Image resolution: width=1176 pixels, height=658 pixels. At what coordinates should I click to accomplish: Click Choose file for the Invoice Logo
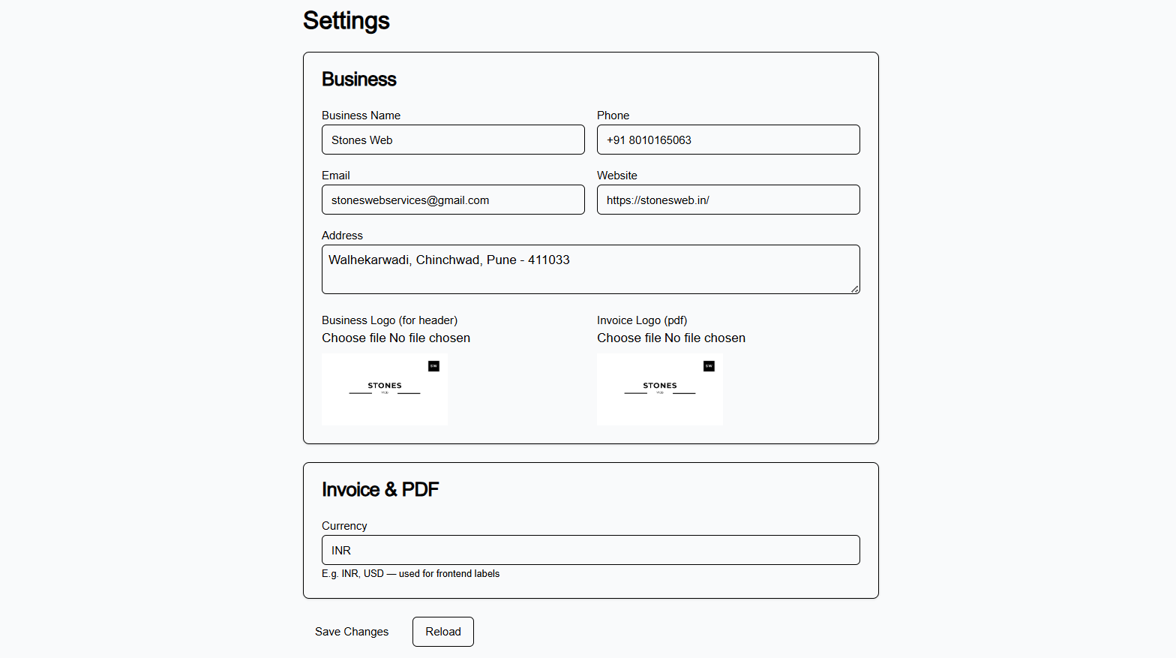click(622, 338)
